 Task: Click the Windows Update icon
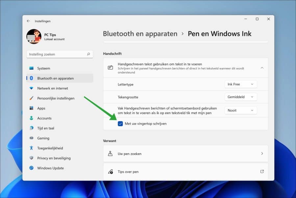coord(31,168)
